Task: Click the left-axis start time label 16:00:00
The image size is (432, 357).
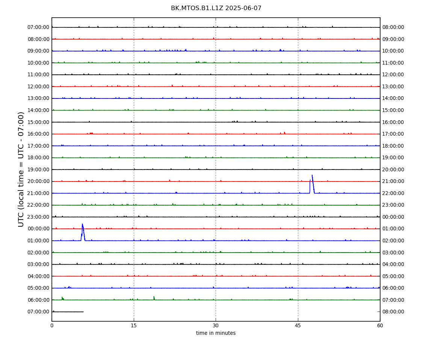Action: click(x=39, y=134)
